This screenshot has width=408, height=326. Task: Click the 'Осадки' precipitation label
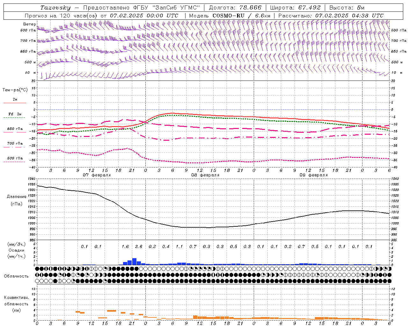17,250
